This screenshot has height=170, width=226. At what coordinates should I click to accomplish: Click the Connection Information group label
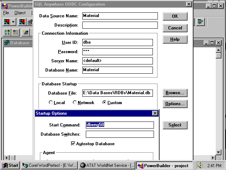pos(65,33)
